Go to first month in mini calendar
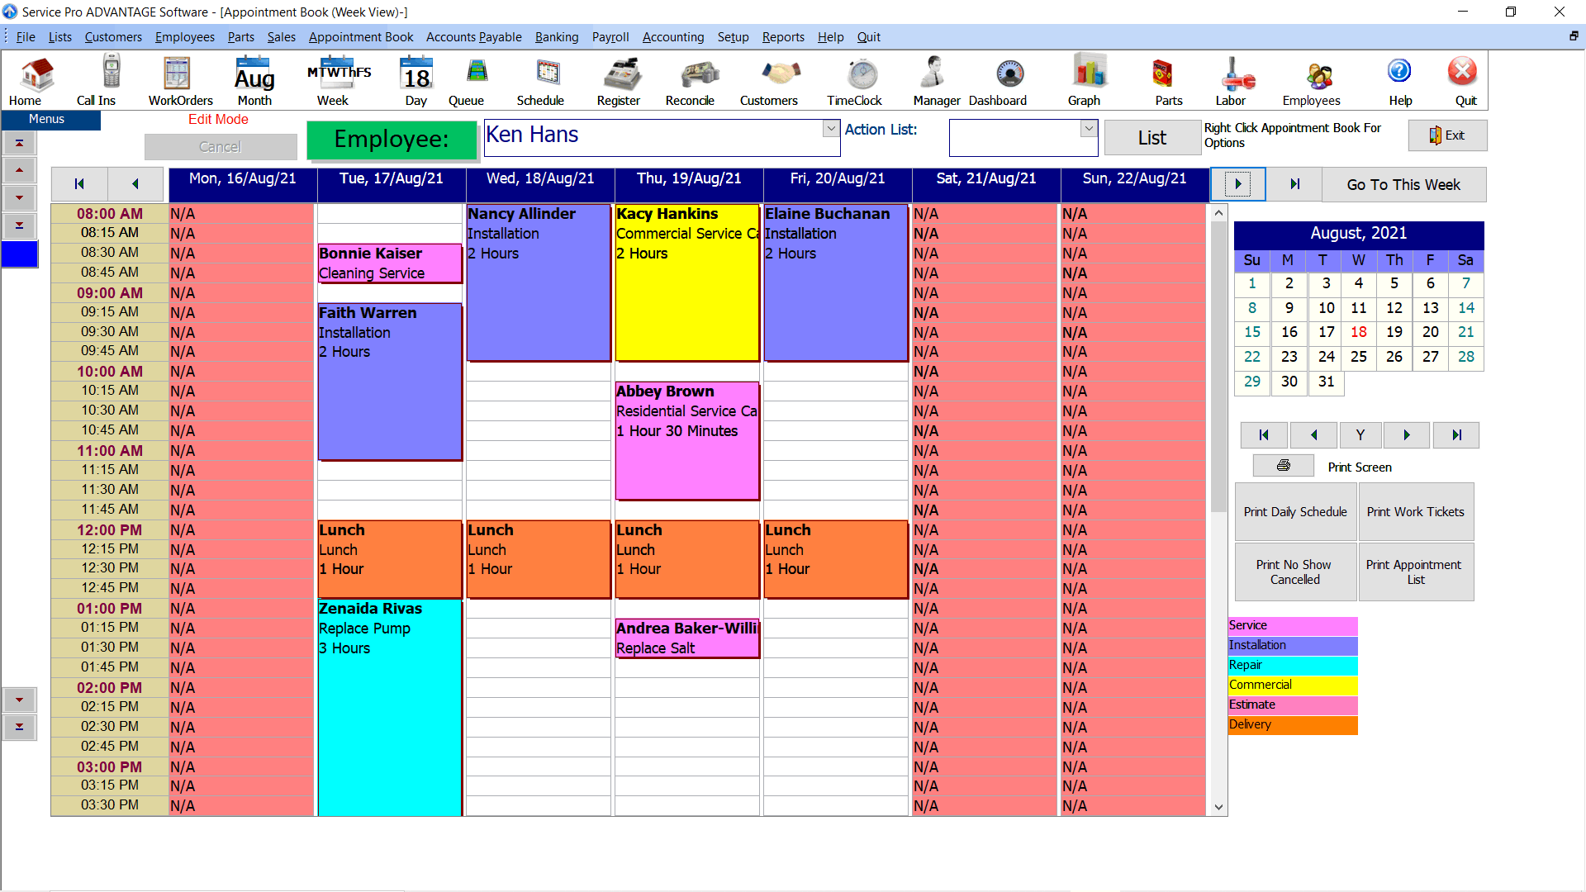 1263,435
